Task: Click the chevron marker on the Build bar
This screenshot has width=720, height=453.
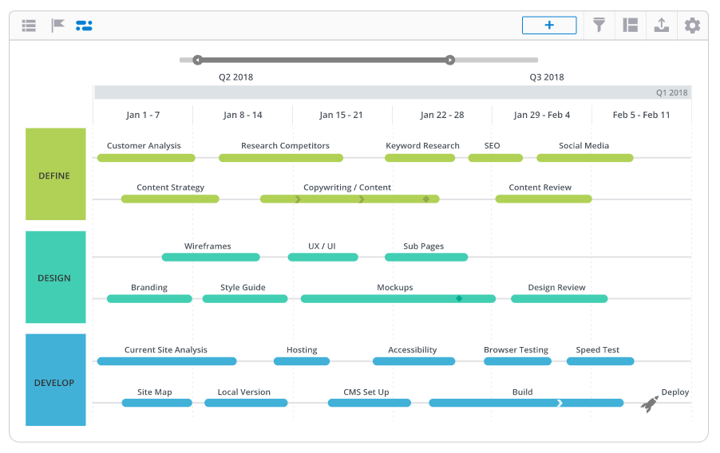Action: click(560, 403)
